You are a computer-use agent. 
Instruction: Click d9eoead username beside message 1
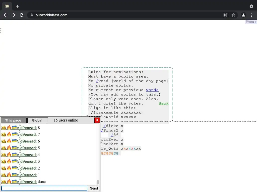pos(28,175)
